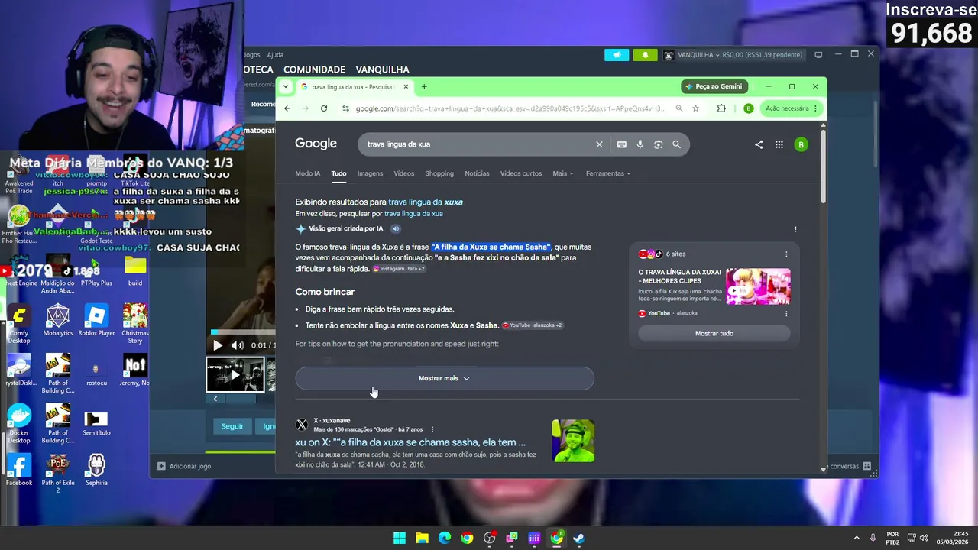The width and height of the screenshot is (978, 550).
Task: Open the Steam green notification bell
Action: [x=645, y=55]
